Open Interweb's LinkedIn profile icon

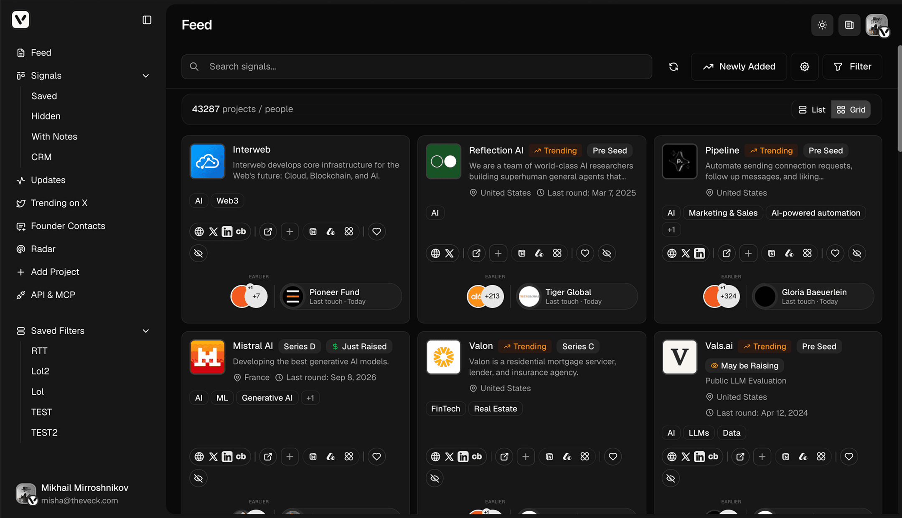227,231
